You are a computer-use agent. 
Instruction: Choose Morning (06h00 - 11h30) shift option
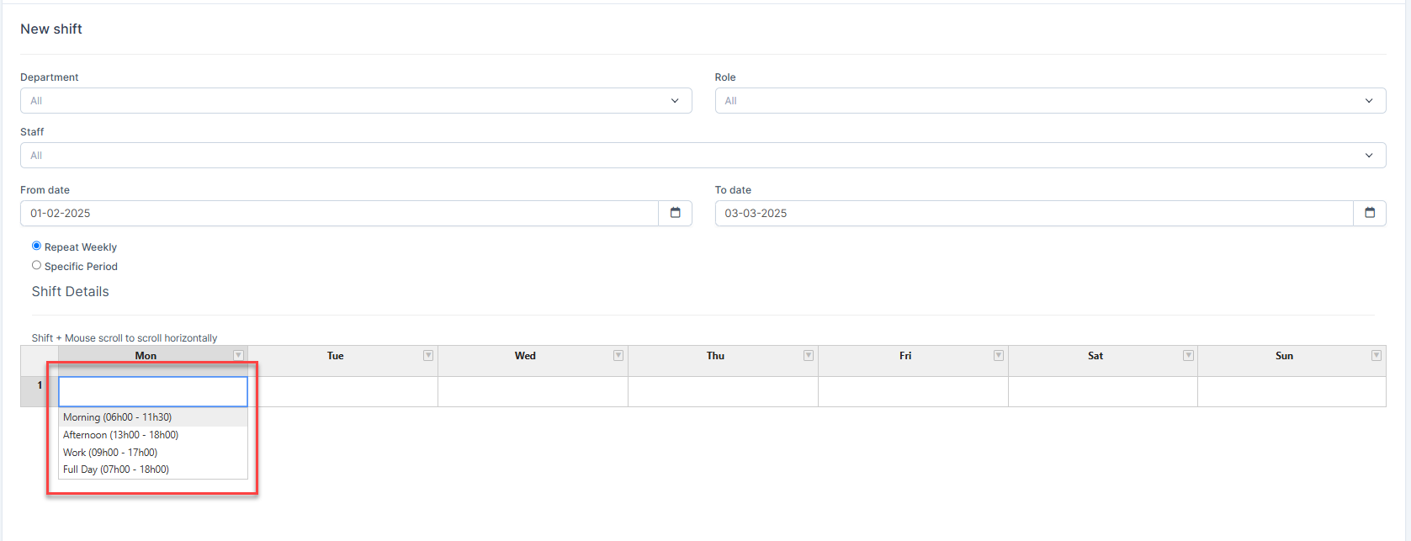[118, 417]
